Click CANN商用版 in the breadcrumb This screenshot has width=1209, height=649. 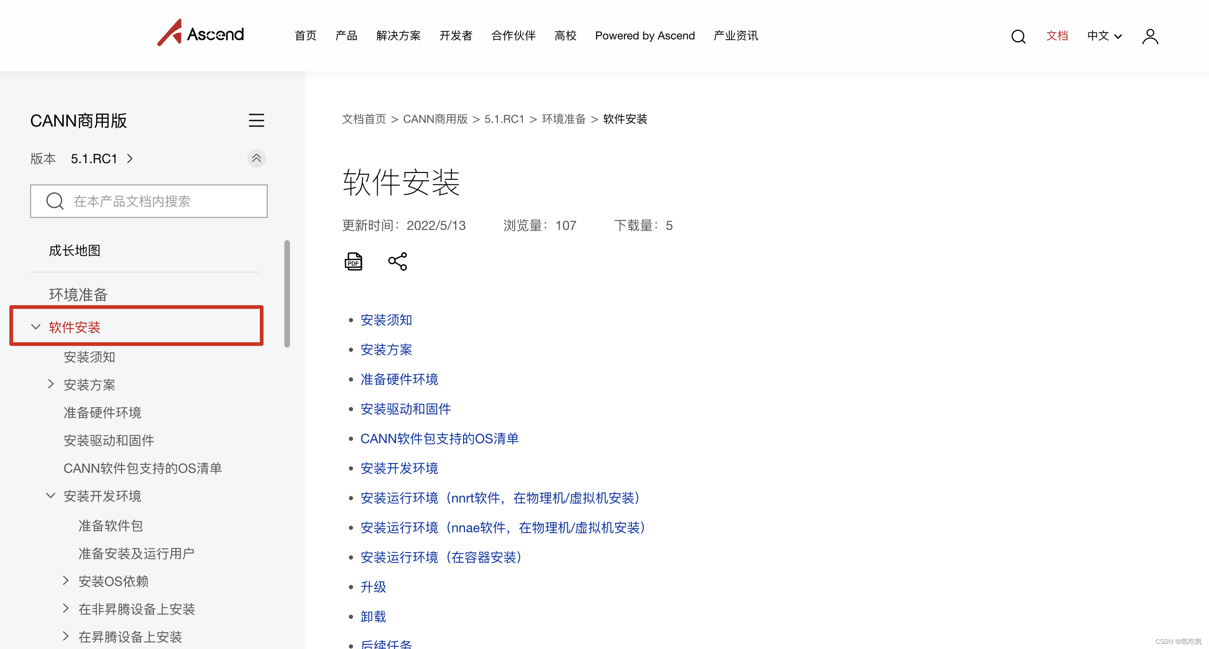click(435, 119)
